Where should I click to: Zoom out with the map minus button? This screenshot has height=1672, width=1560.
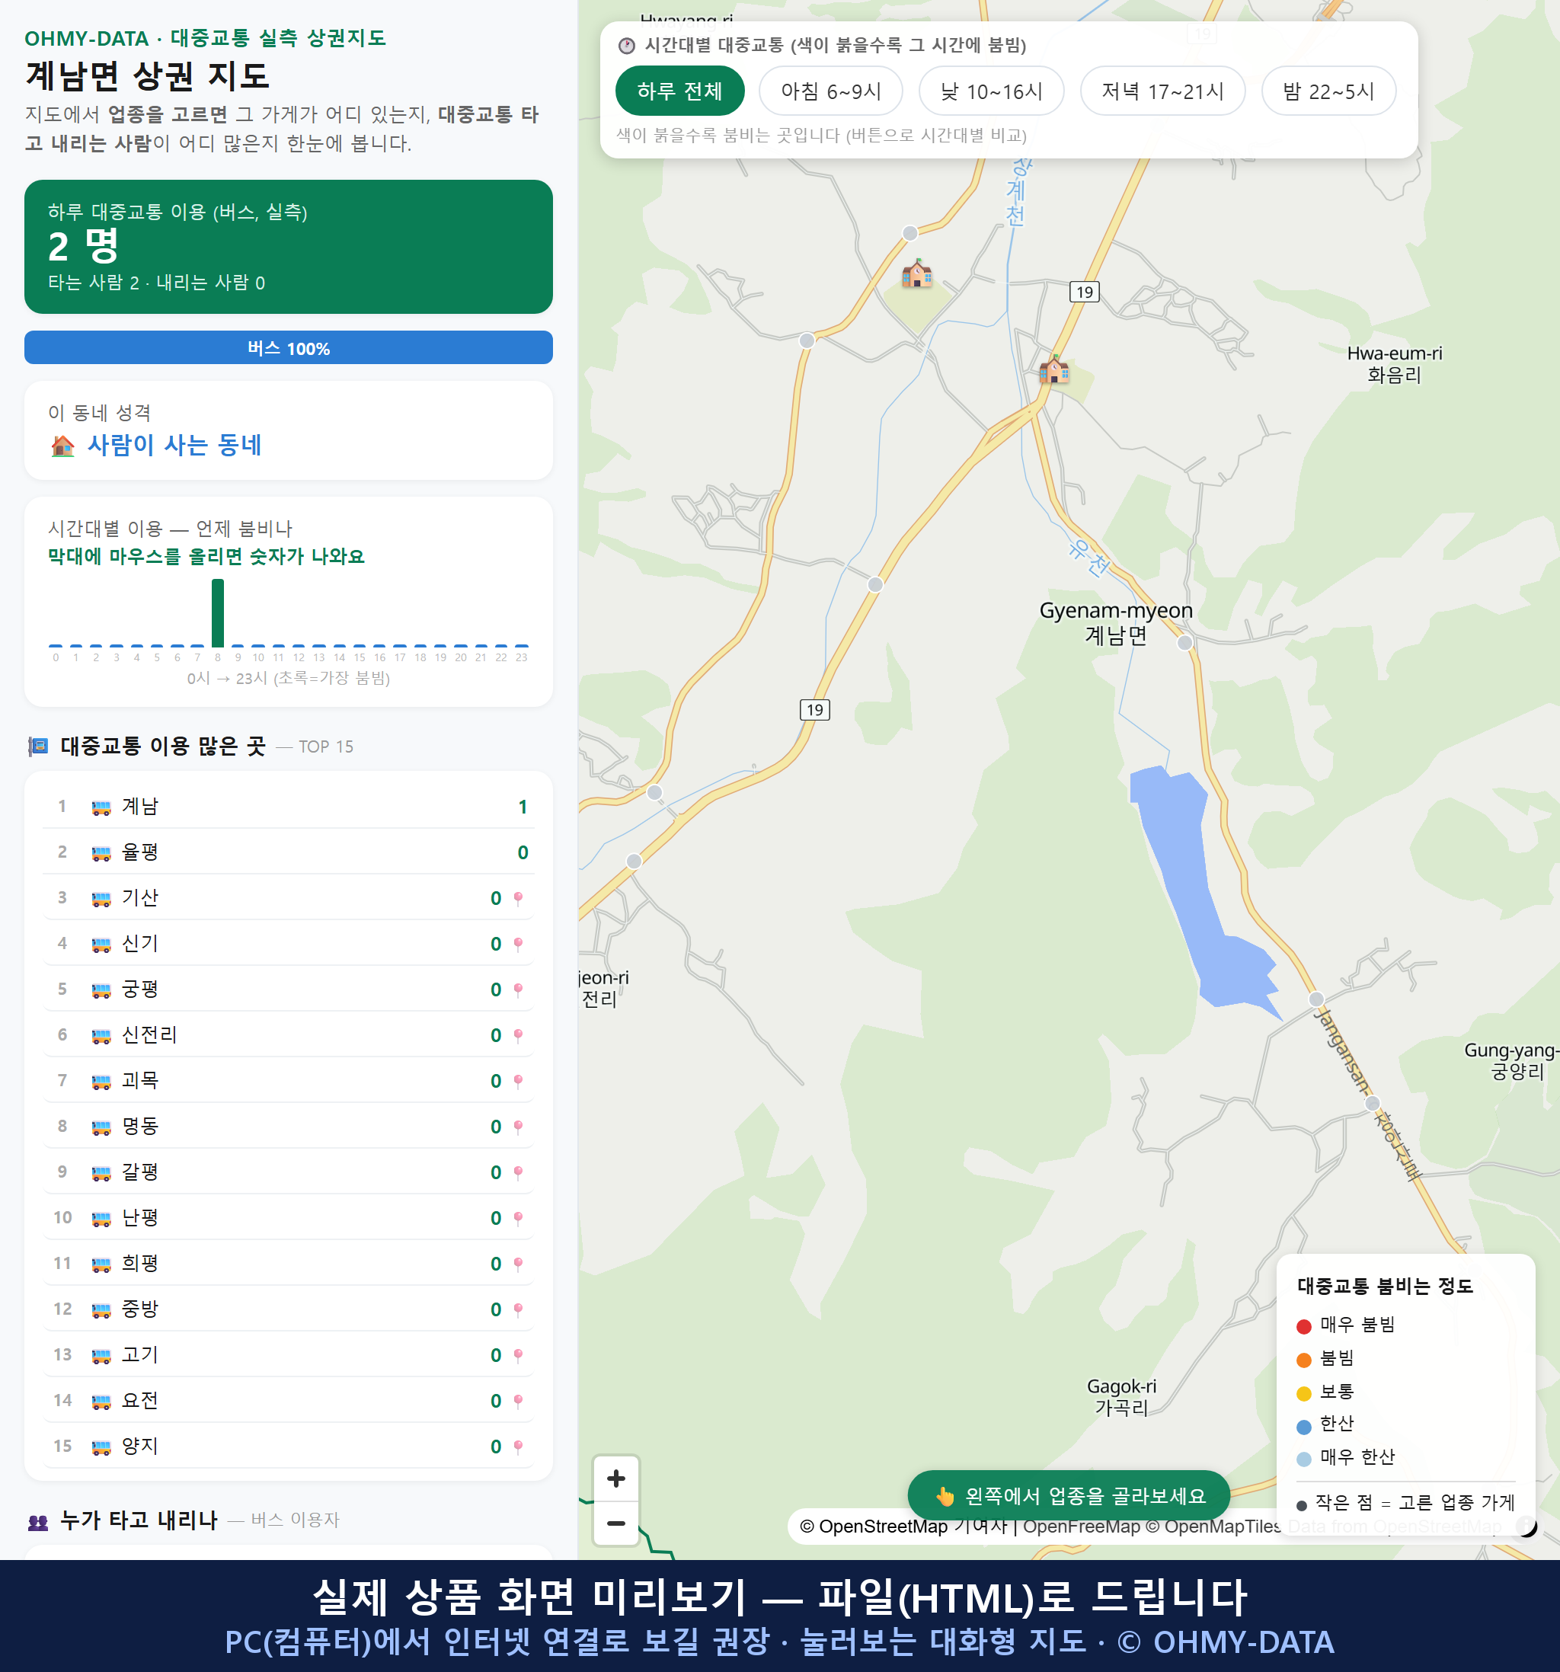point(615,1523)
